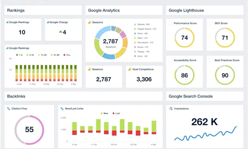Toggle the 21-50 legend series
Screen dimensions: 248x149
coord(55,55)
